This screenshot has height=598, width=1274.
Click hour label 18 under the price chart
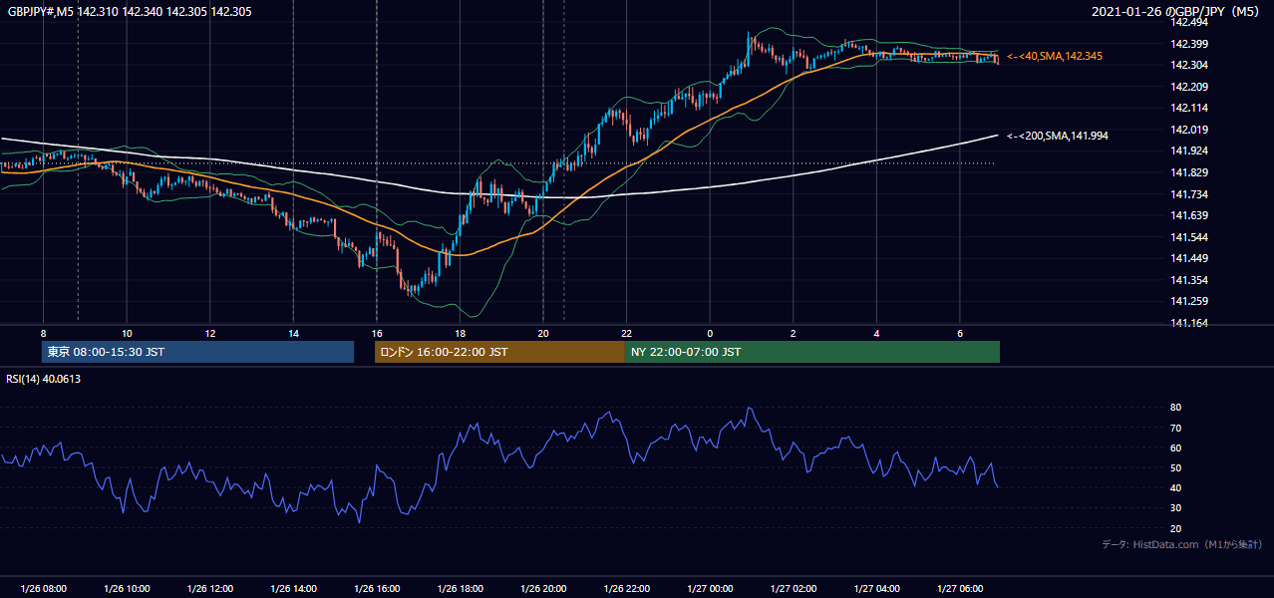(x=460, y=332)
